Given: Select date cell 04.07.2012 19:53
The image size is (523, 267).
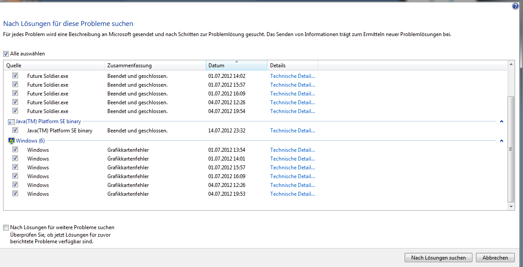Looking at the screenshot, I should coord(227,194).
